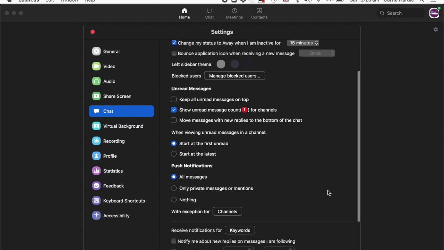Image resolution: width=444 pixels, height=250 pixels.
Task: Open the Keywords notifications button
Action: pos(240,230)
